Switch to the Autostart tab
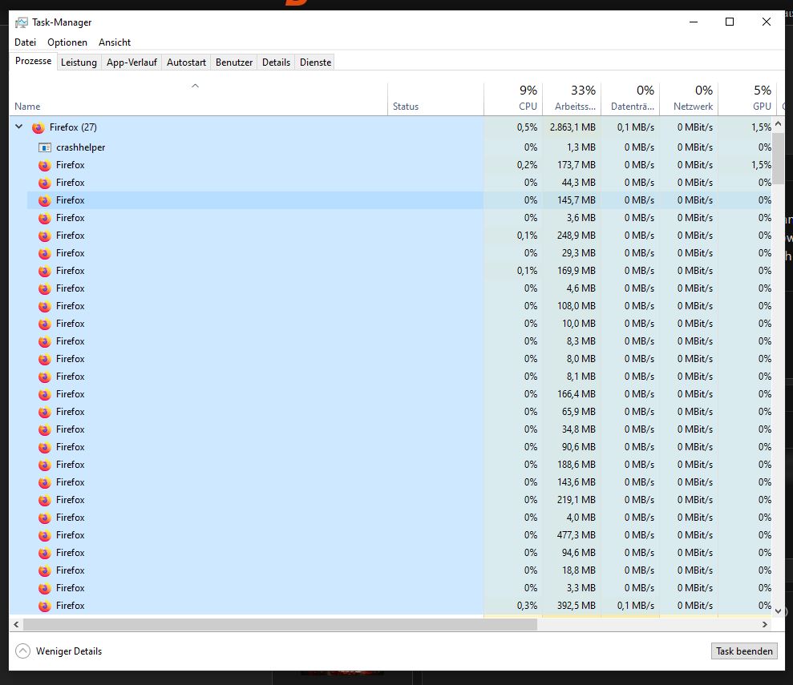Image resolution: width=793 pixels, height=685 pixels. [186, 62]
